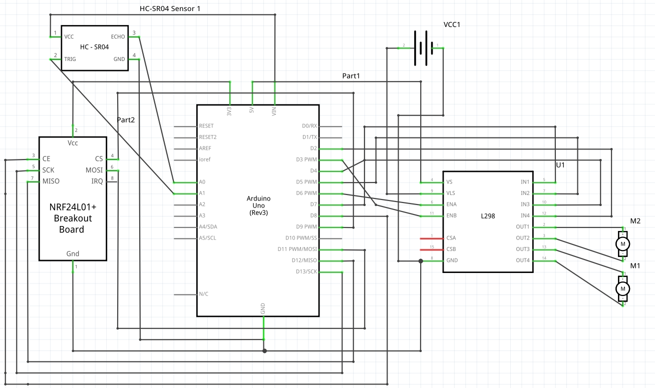
Task: Click the Part1 label above the Arduino
Action: point(352,76)
